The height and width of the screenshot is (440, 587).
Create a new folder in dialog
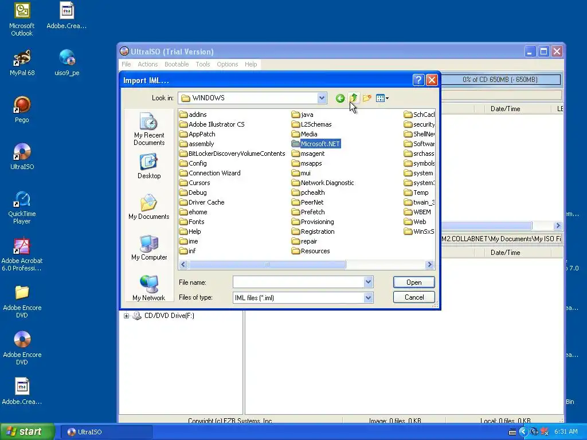(x=367, y=98)
